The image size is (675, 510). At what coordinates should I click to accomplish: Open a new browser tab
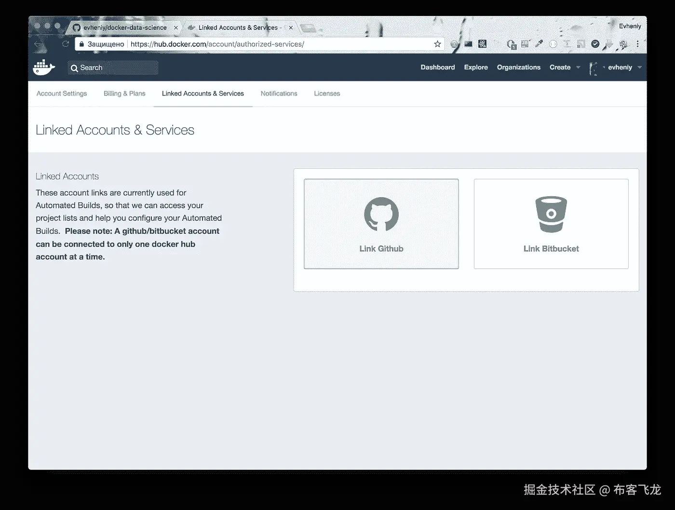(309, 28)
